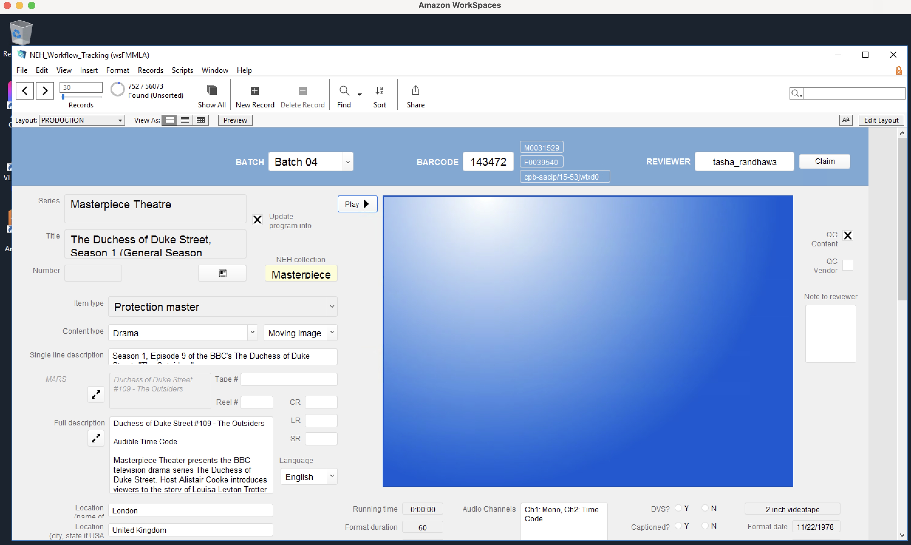Click the Show All records icon
Image resolution: width=911 pixels, height=545 pixels.
click(212, 90)
